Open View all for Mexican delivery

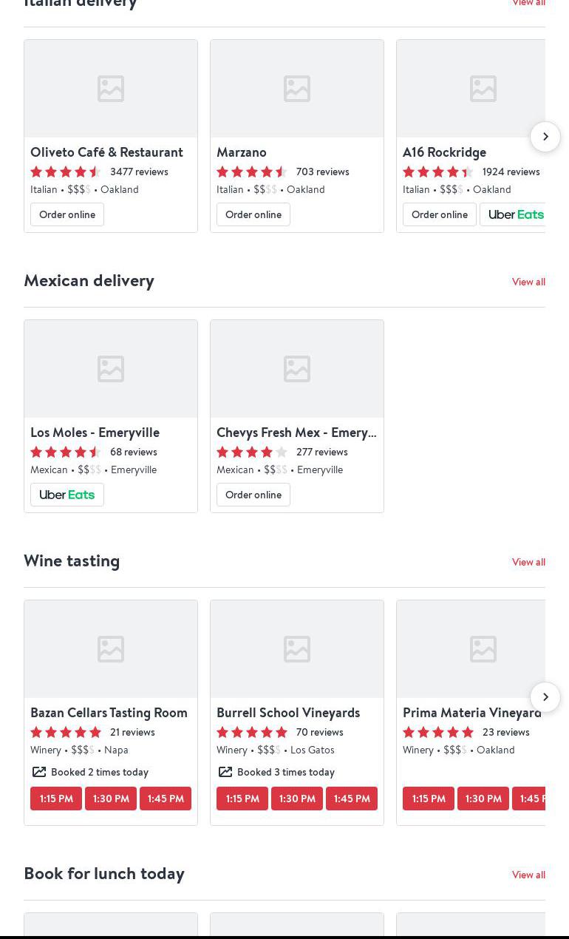pos(528,282)
